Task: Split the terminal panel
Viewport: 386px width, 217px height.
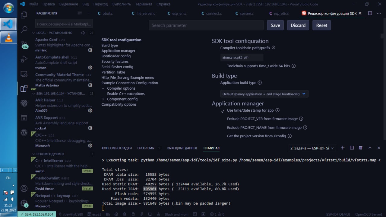Action: click(x=352, y=148)
